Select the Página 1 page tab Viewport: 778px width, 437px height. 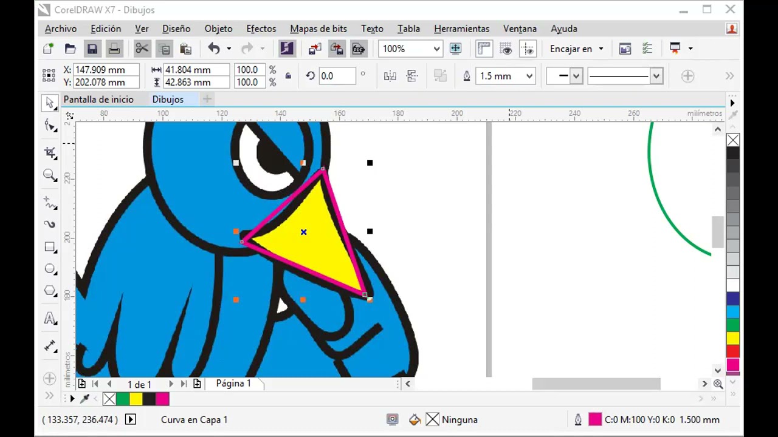(x=233, y=384)
